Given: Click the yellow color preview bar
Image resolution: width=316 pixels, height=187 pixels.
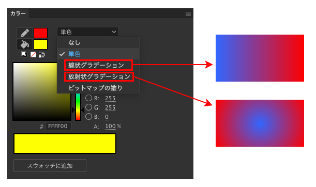Looking at the screenshot, I should pyautogui.click(x=65, y=144).
